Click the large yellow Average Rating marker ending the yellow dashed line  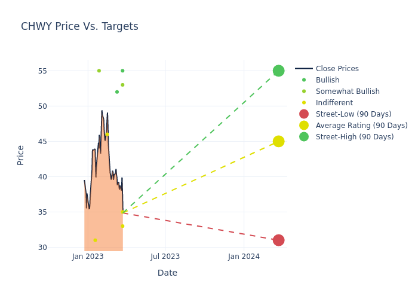(x=278, y=141)
